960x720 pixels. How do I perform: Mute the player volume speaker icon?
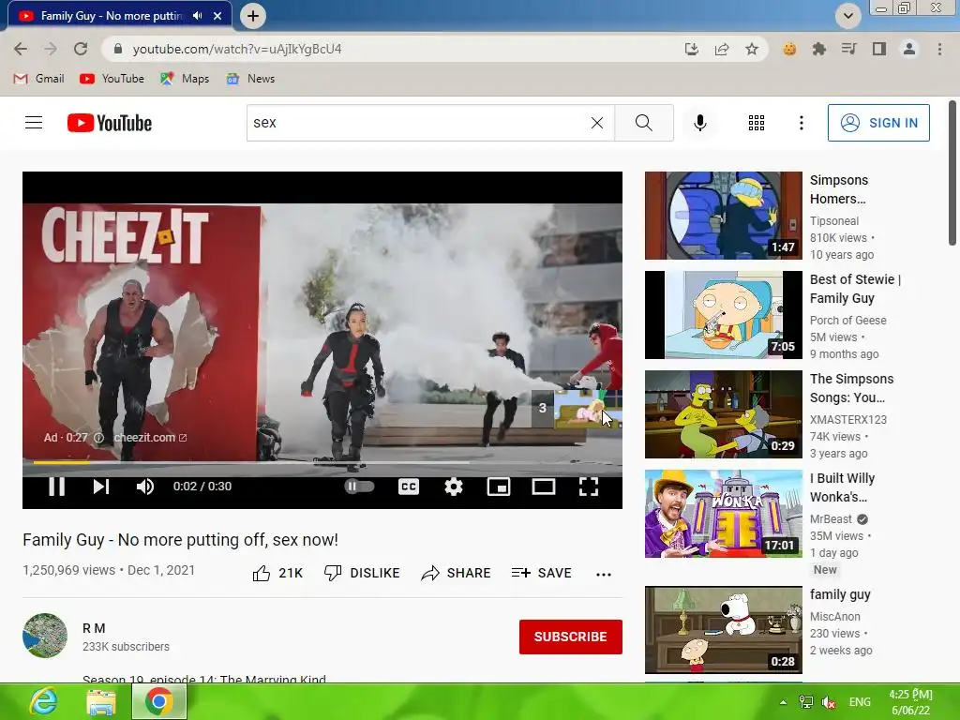click(x=145, y=487)
